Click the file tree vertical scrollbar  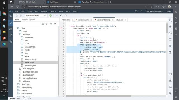pos(58,75)
